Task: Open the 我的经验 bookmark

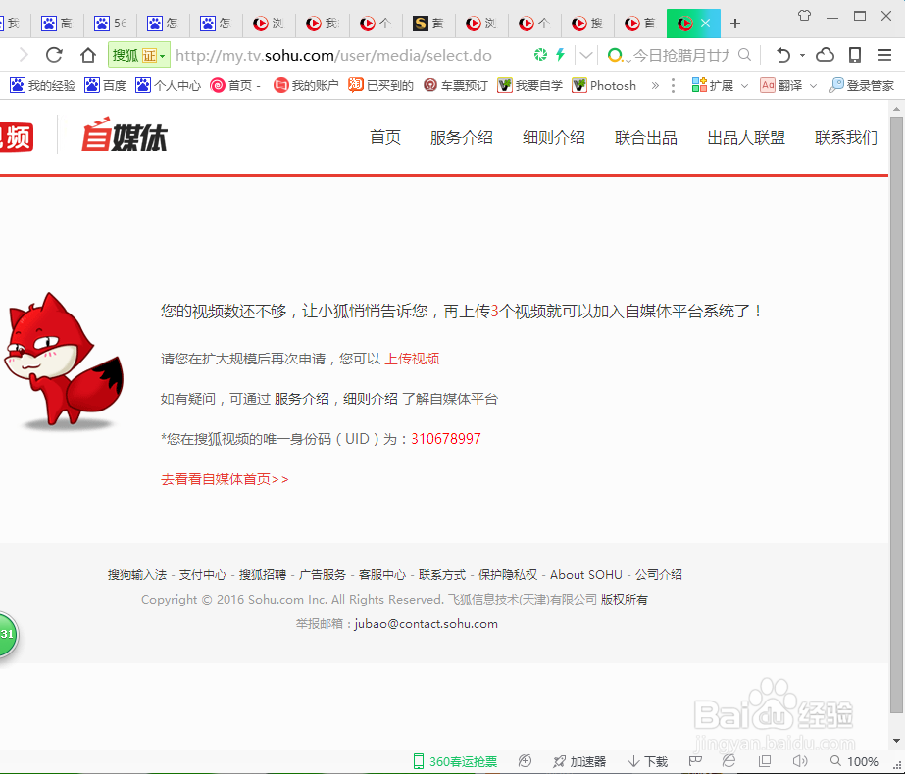Action: [x=43, y=86]
